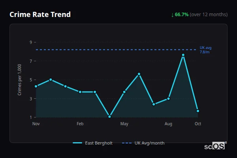The image size is (237, 158).
Task: Click the 'Crimes per 1,000' axis title
Action: (x=19, y=80)
